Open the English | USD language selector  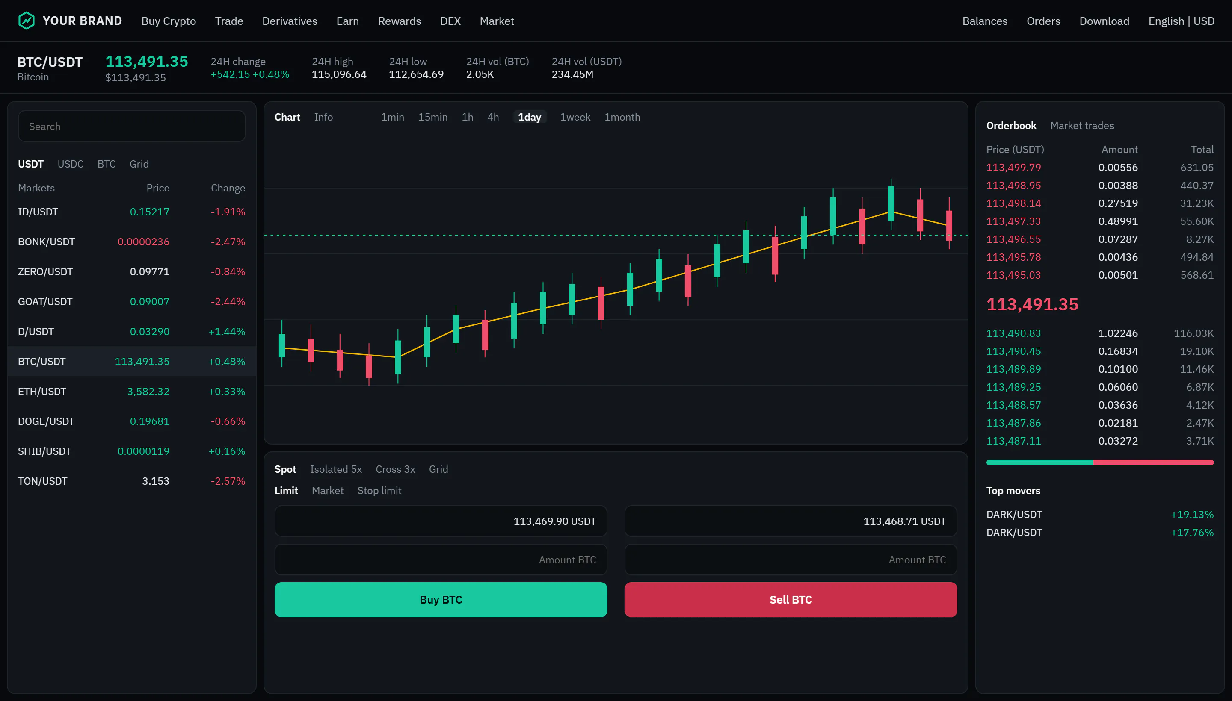coord(1181,21)
